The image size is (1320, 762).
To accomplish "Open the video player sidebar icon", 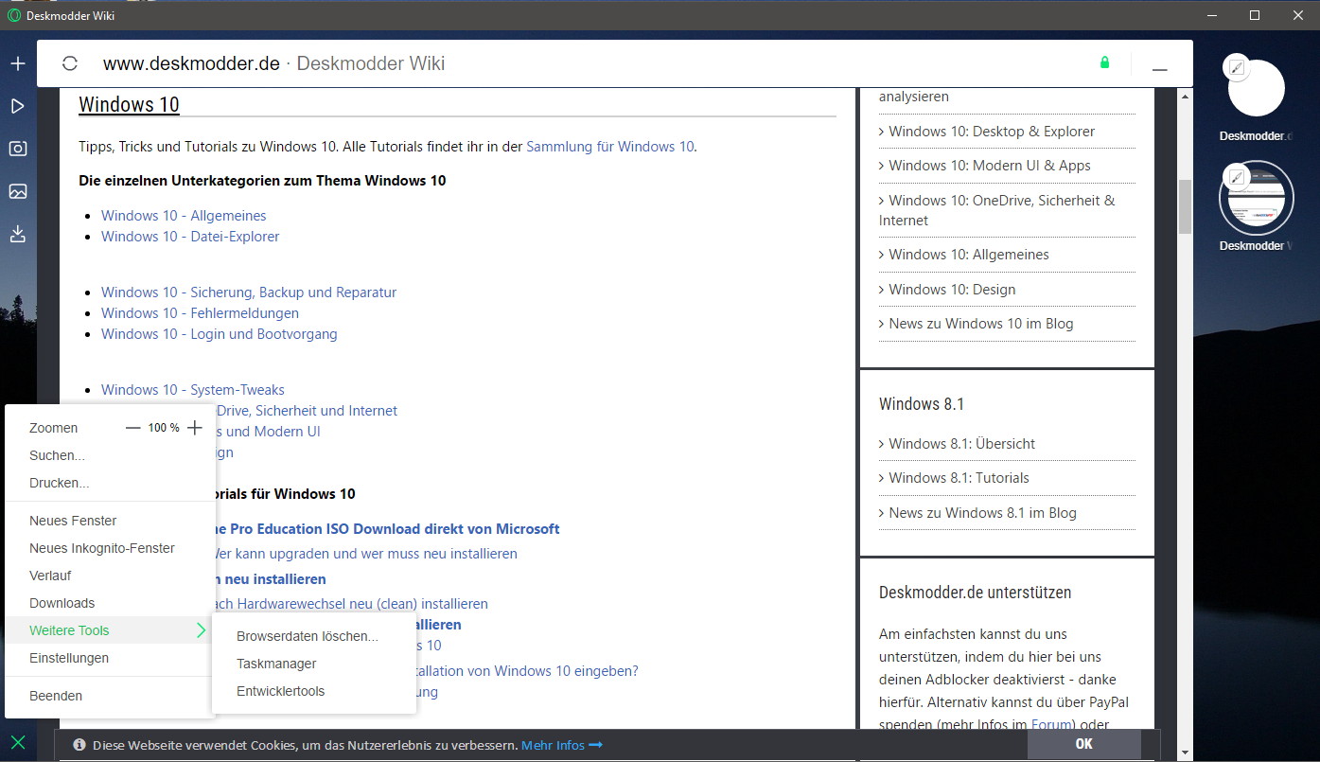I will pyautogui.click(x=17, y=106).
